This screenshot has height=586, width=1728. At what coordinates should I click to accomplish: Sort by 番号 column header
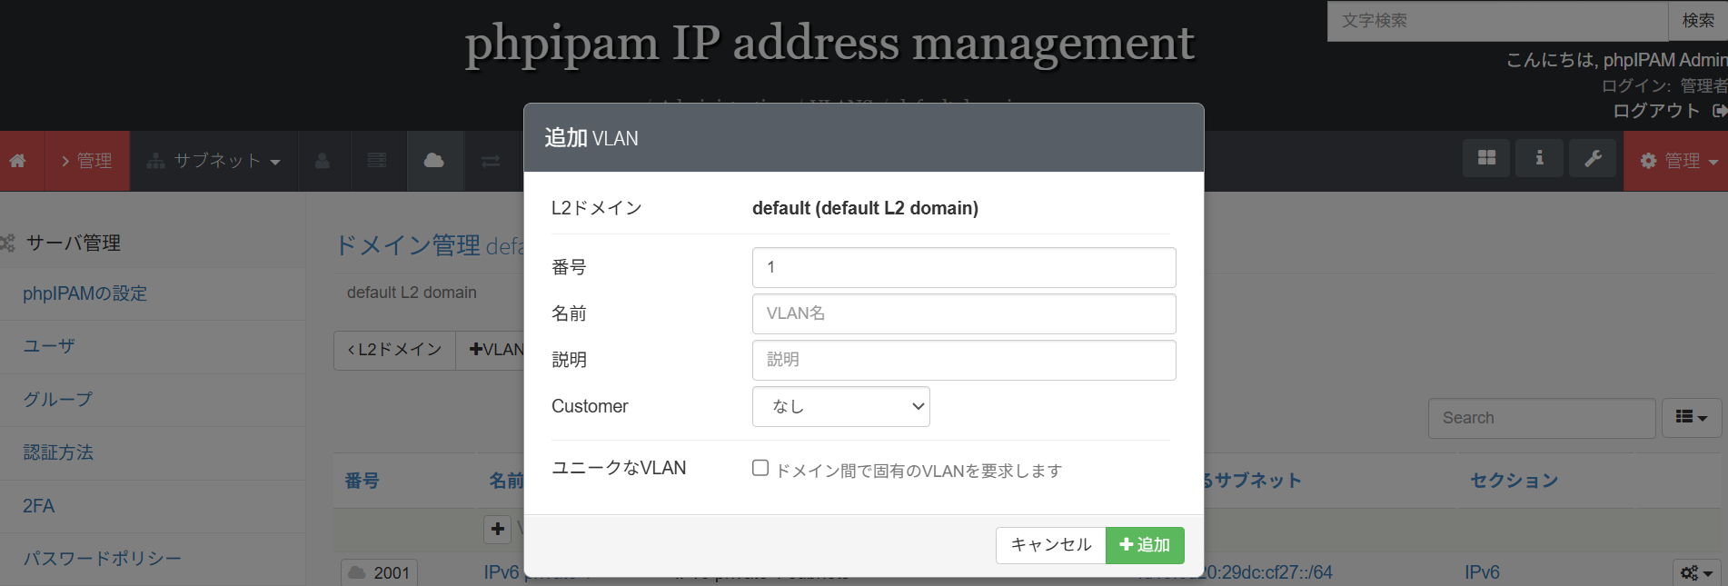[362, 481]
